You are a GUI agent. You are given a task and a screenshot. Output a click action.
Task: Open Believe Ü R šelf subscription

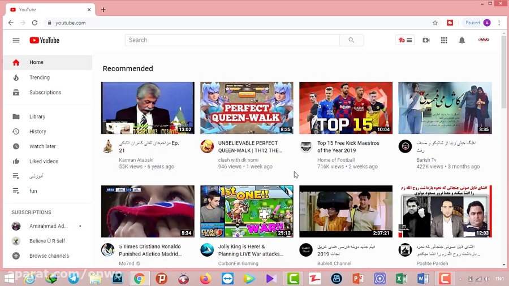click(x=48, y=241)
